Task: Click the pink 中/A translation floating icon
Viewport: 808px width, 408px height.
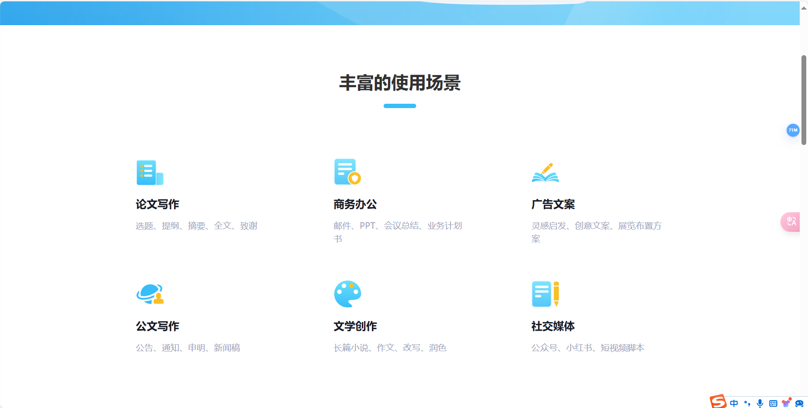Action: (791, 222)
